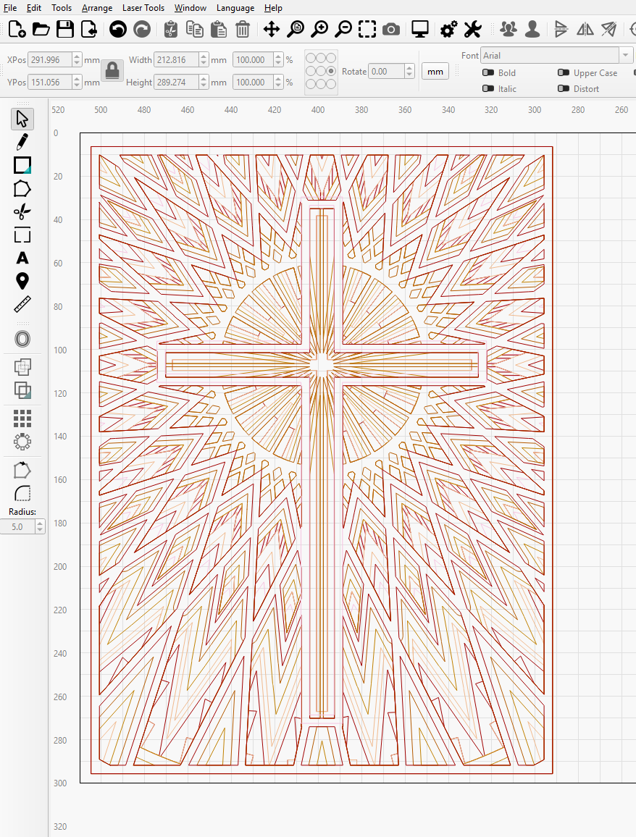The image size is (636, 837).
Task: Create a new file with the New icon
Action: (17, 29)
